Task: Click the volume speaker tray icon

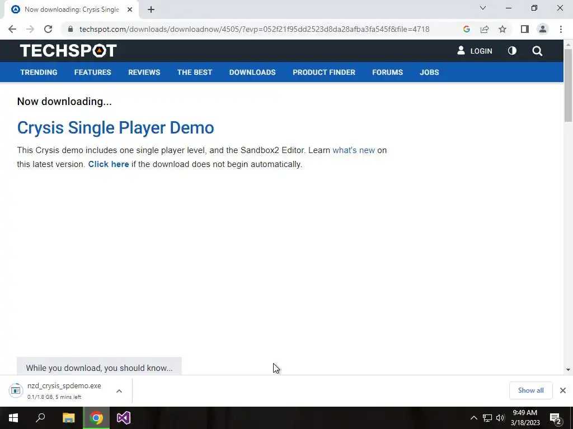Action: [500, 418]
